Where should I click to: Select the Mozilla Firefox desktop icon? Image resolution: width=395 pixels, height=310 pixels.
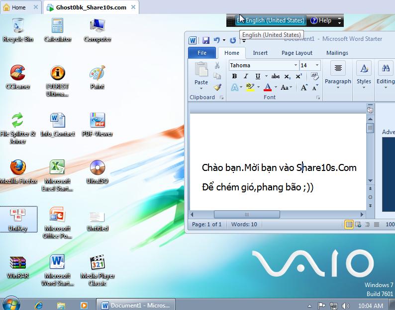(x=18, y=171)
